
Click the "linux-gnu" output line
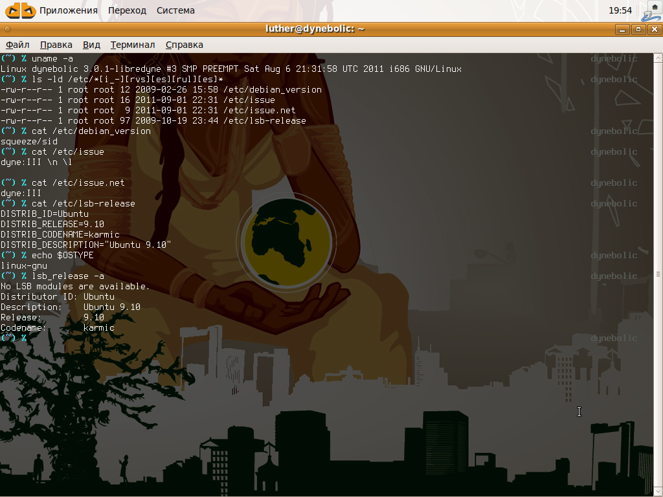click(x=24, y=266)
